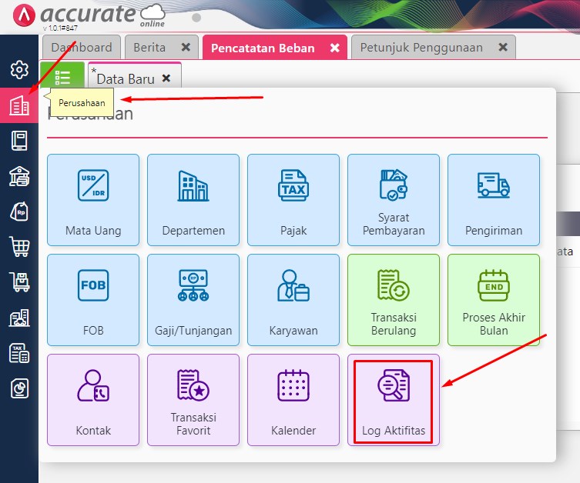Open the Transaksi Berulang tile
Image resolution: width=580 pixels, height=483 pixels.
point(394,300)
